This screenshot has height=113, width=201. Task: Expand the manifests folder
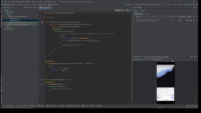pos(6,12)
